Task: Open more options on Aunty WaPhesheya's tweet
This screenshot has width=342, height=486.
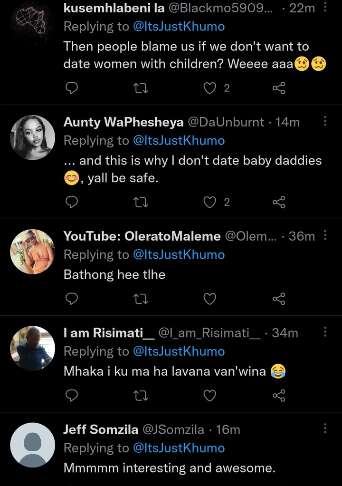Action: tap(325, 121)
